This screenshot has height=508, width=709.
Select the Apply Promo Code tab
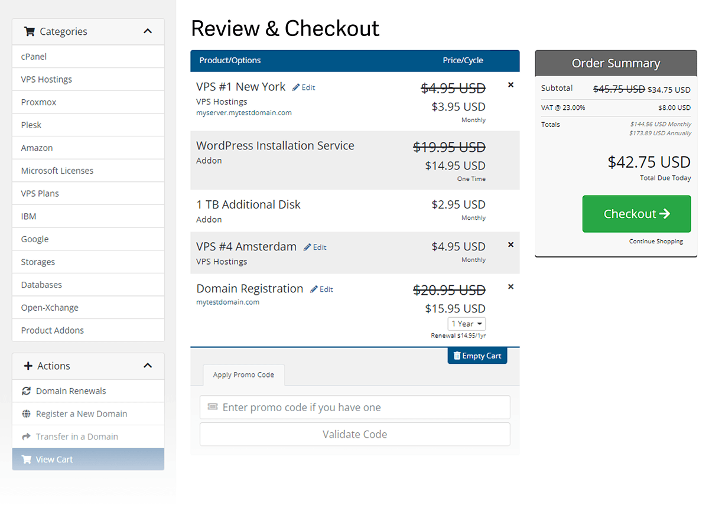click(x=243, y=375)
